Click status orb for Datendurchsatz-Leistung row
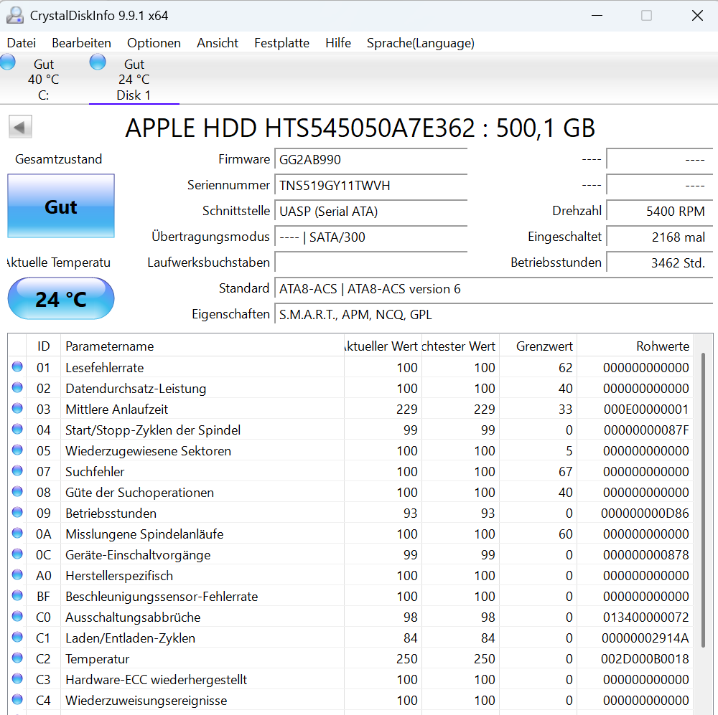The width and height of the screenshot is (718, 715). click(17, 387)
